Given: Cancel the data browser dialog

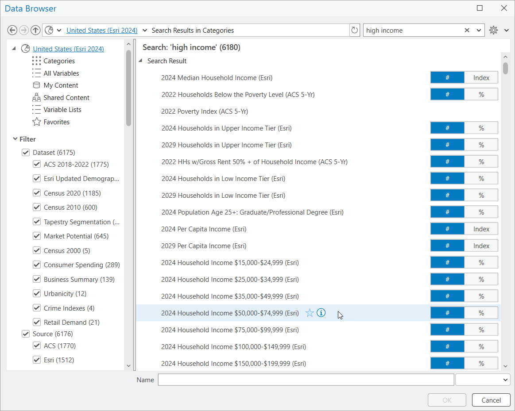Looking at the screenshot, I should [491, 400].
